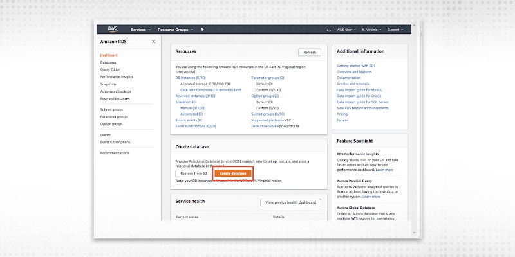Open Data import guide for Oracle
Screen dimensions: 515x257
coord(359,96)
